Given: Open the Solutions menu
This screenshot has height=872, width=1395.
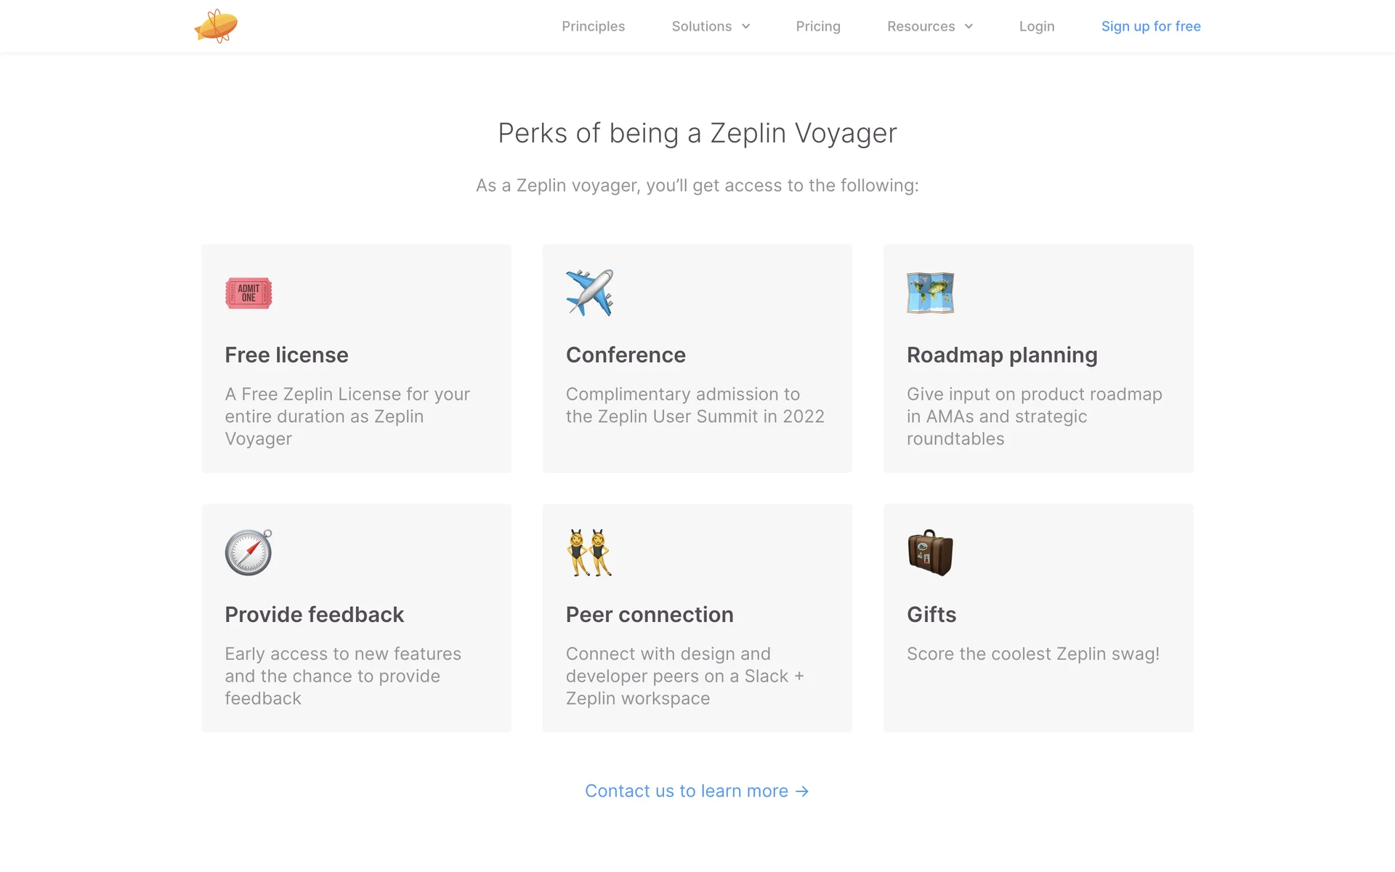Looking at the screenshot, I should pos(701,26).
